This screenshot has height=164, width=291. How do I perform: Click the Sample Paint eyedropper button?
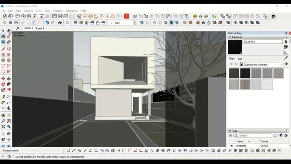(286, 58)
